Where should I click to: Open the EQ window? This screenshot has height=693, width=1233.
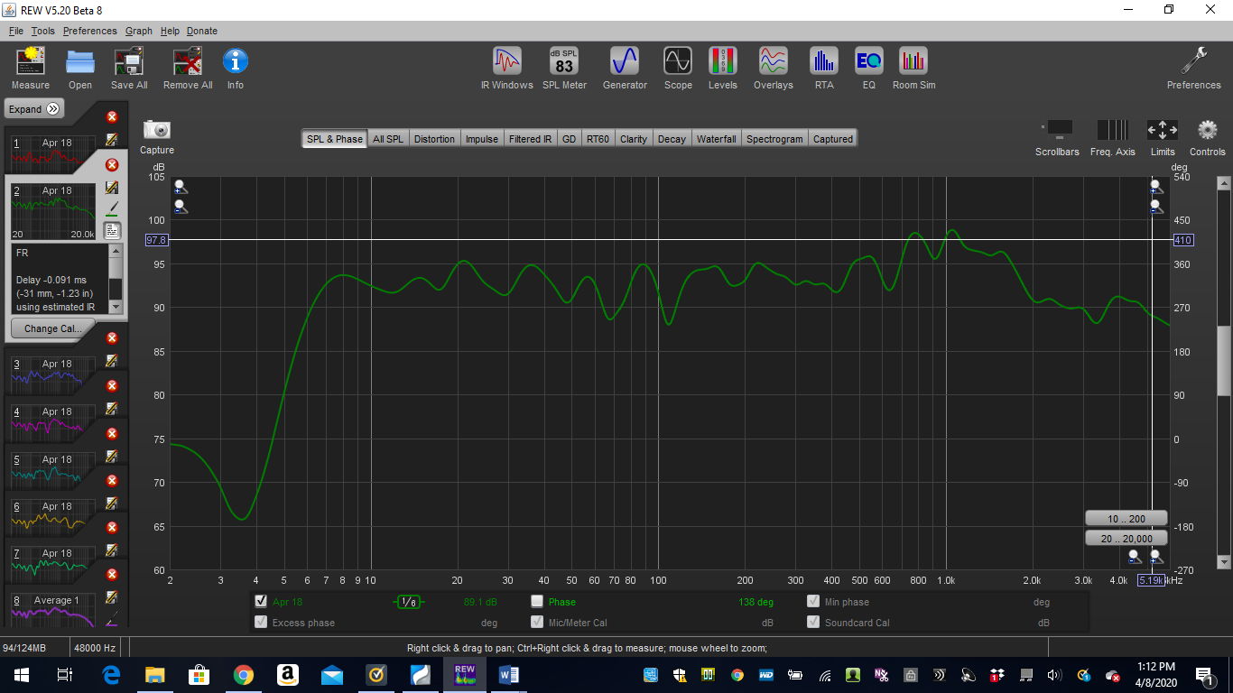coord(868,69)
